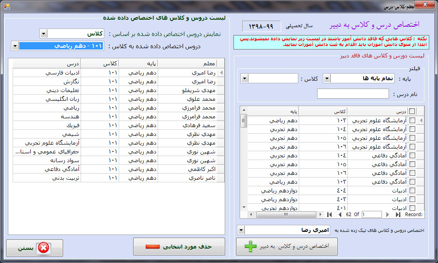The width and height of the screenshot is (438, 263).
Task: Go to previous record in navigator
Action: [x=339, y=214]
